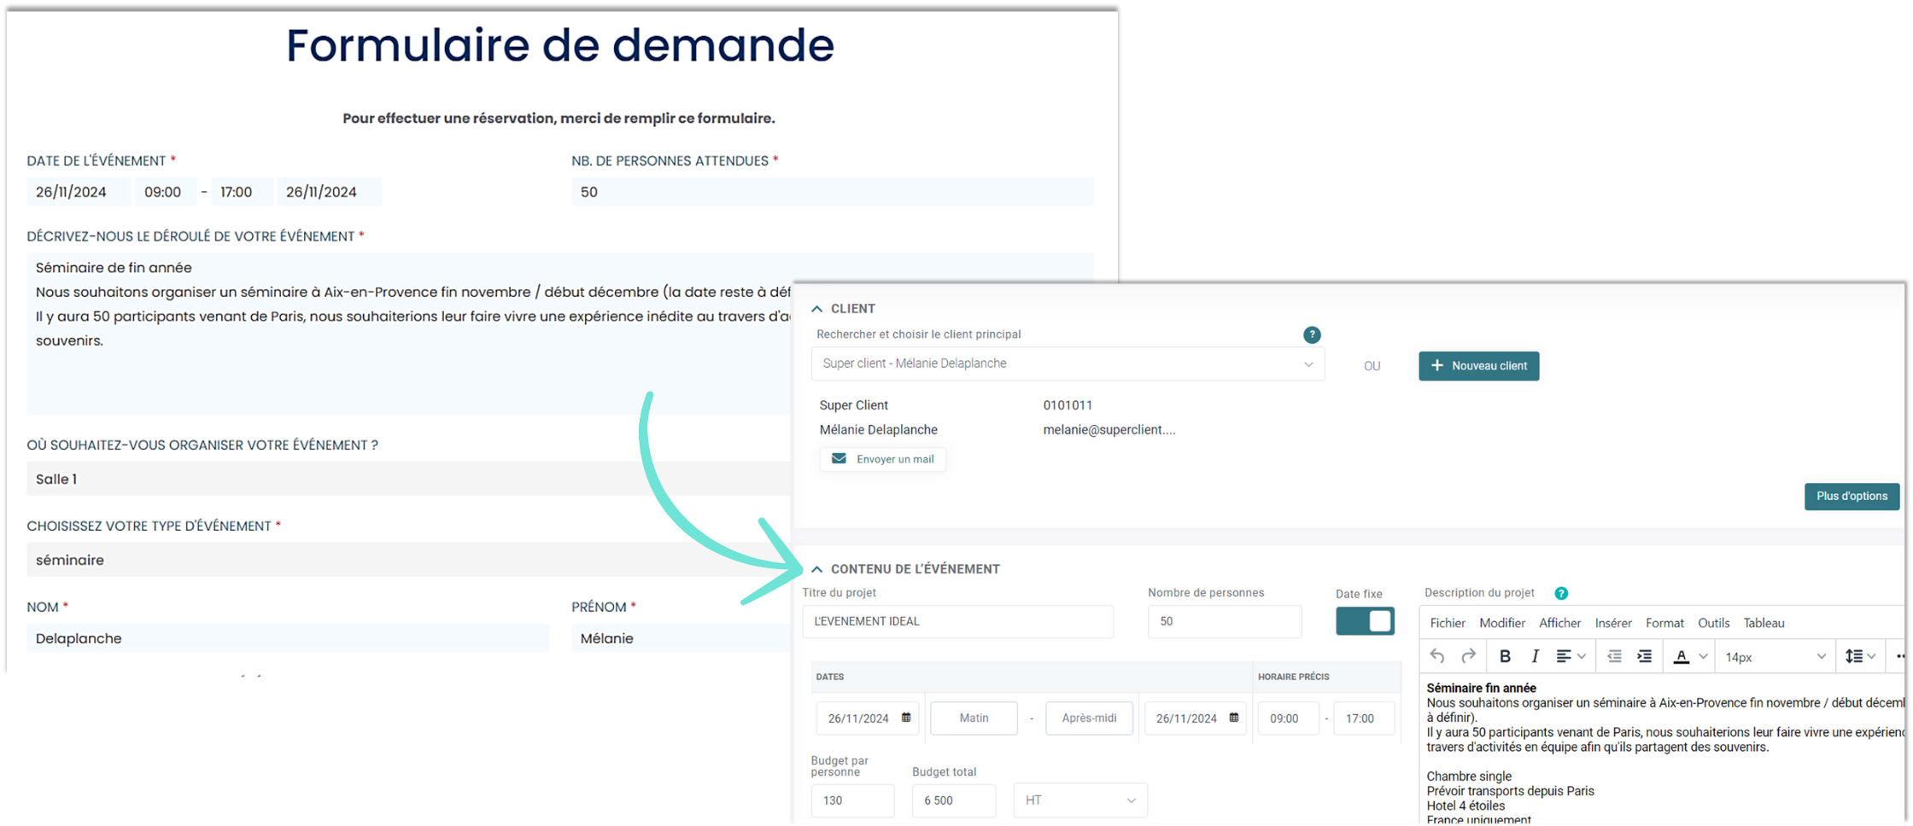Click the 17:00 horaire précis field
The image size is (1913, 826).
coord(1364,718)
